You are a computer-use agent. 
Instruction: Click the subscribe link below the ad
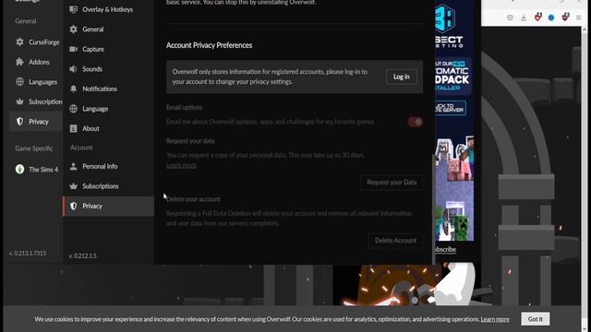click(x=445, y=249)
